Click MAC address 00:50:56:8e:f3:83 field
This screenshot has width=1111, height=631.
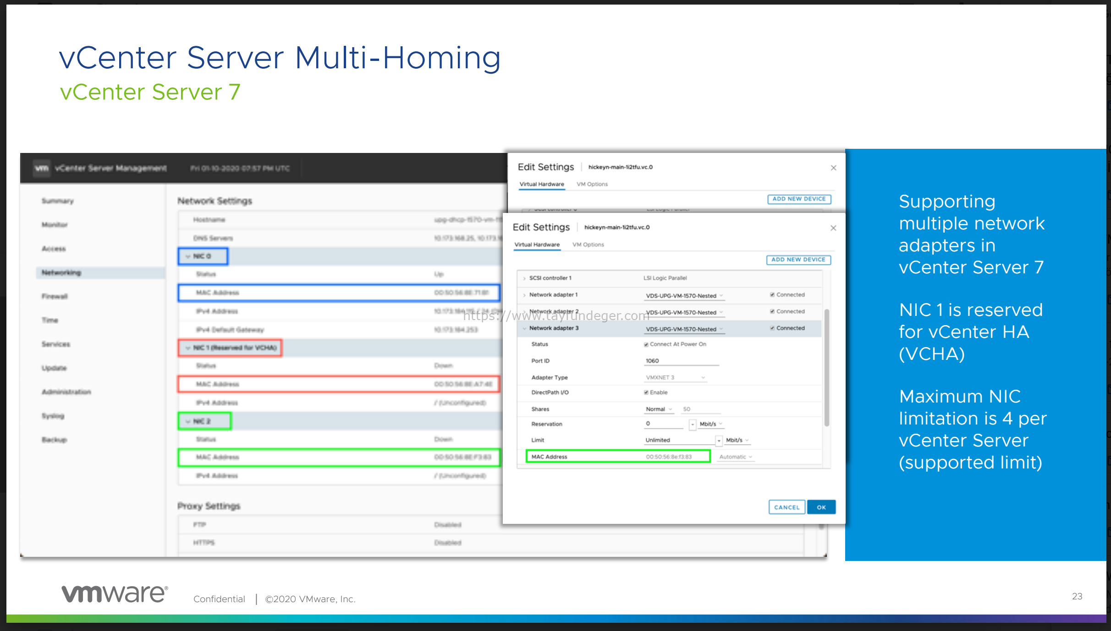click(x=669, y=457)
